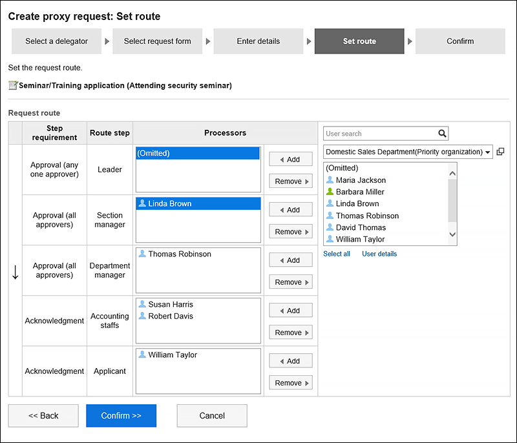Open organization selection popup icon
517x443 pixels.
click(500, 152)
